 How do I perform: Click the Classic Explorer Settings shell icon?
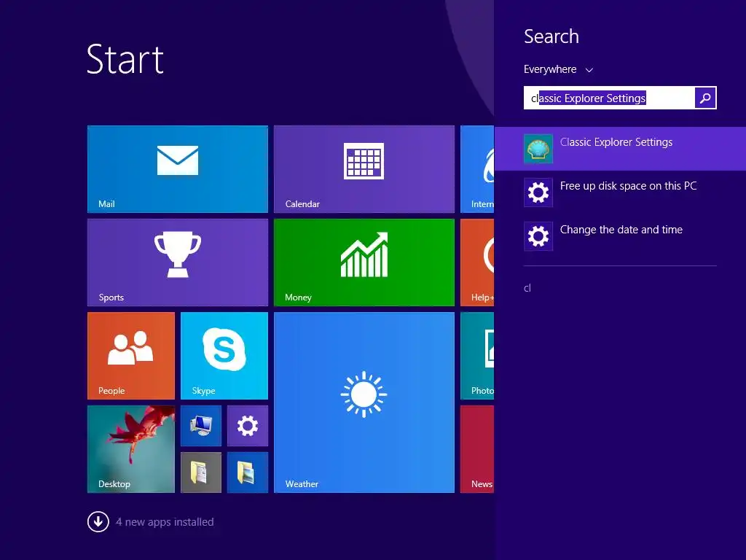coord(538,149)
